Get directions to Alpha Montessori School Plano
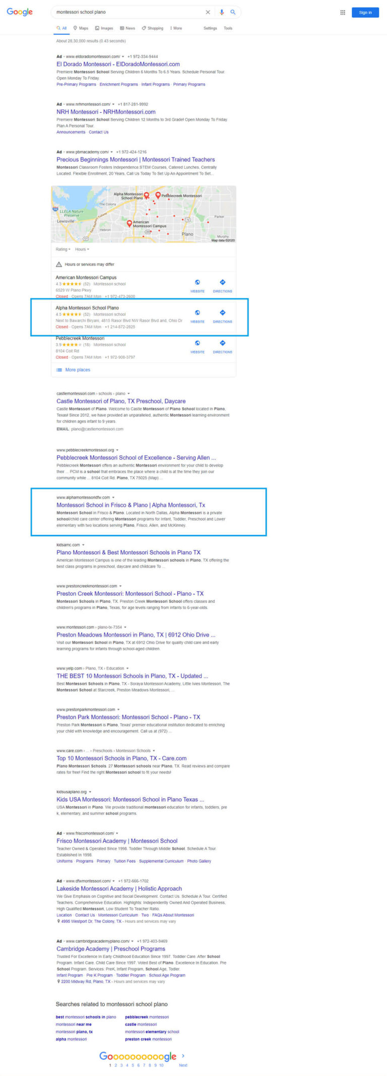Screen dimensions: 387x1076 click(223, 313)
